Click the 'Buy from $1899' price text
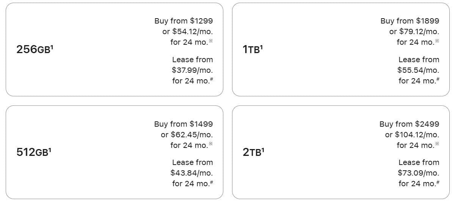Screen dimensions: 455x201 pyautogui.click(x=410, y=21)
